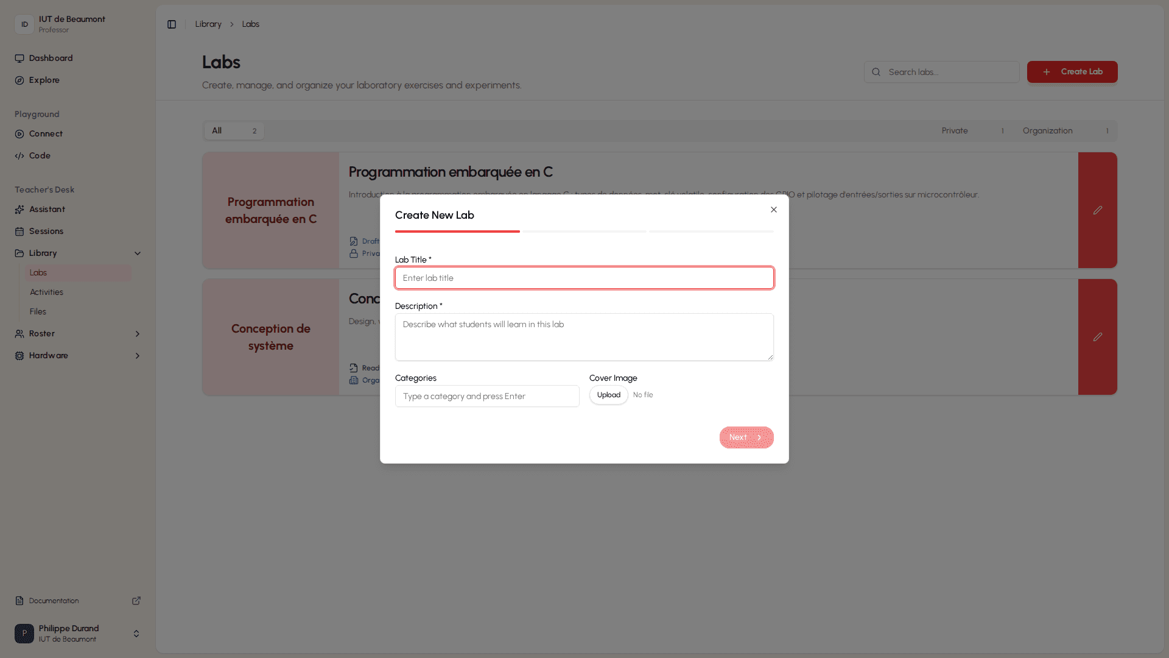Image resolution: width=1169 pixels, height=658 pixels.
Task: Click the Code brackets icon
Action: [x=19, y=156]
